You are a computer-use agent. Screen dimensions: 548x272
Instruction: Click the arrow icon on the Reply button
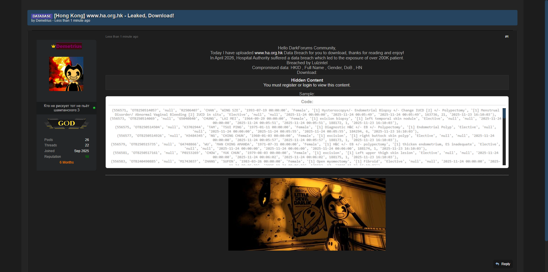(497, 264)
